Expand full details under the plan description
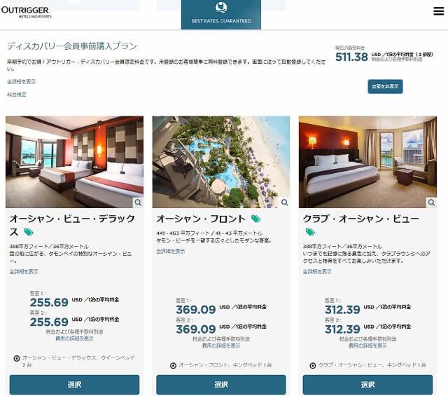This screenshot has height=396, width=448. pos(22,82)
